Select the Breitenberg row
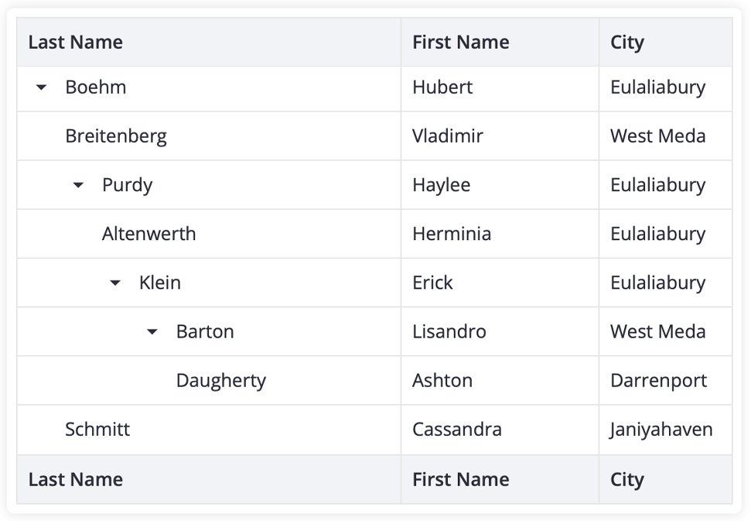The width and height of the screenshot is (751, 521). (x=374, y=136)
